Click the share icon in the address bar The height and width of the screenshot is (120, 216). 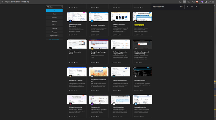(x=193, y=2)
